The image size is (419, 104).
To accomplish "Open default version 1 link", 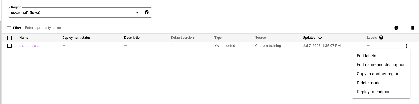I will (172, 46).
